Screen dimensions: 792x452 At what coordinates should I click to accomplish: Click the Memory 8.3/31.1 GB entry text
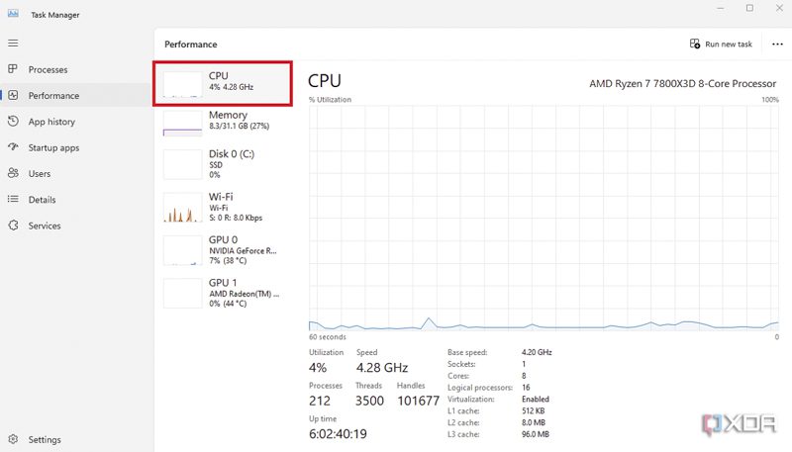coord(239,127)
